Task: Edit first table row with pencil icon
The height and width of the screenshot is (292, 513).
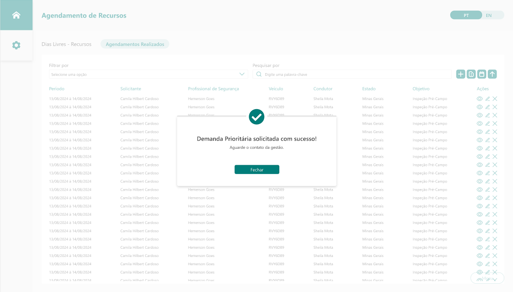Action: click(x=487, y=99)
